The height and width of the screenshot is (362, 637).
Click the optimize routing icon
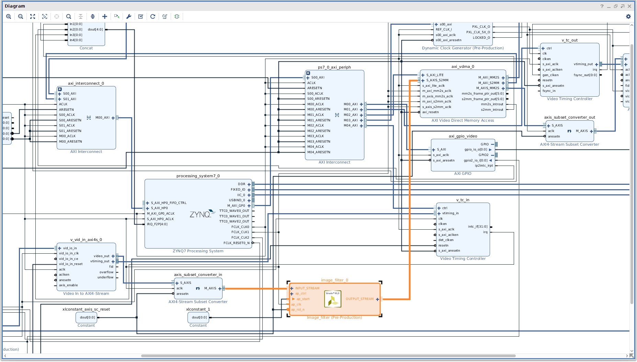[x=165, y=16]
